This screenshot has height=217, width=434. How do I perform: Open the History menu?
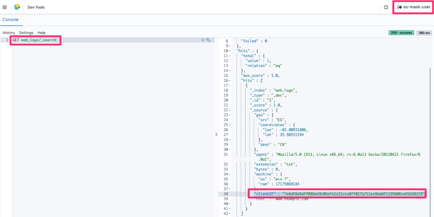tap(8, 33)
